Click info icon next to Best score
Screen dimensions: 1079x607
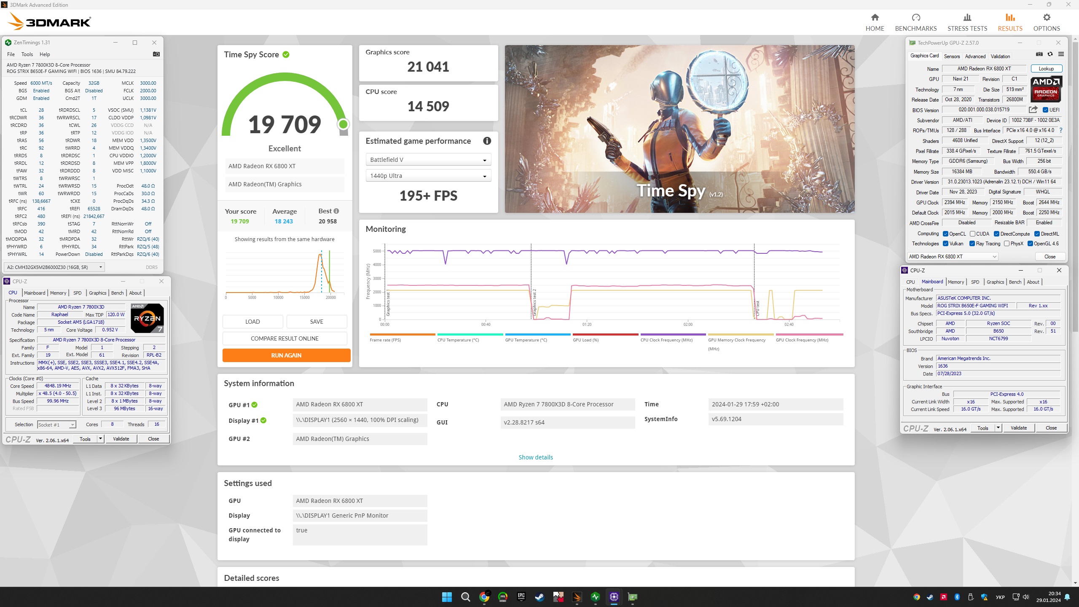pyautogui.click(x=336, y=211)
